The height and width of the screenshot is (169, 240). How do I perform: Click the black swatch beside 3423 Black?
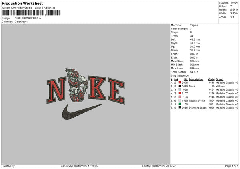click(x=180, y=86)
